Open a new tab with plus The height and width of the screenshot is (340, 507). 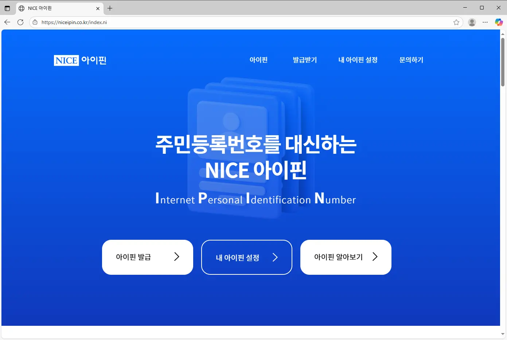[x=110, y=8]
